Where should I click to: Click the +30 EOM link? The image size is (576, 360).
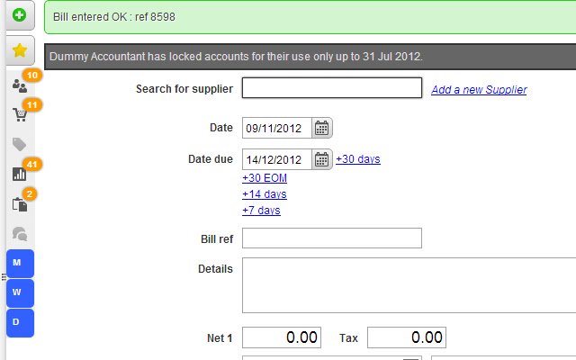[x=265, y=178]
